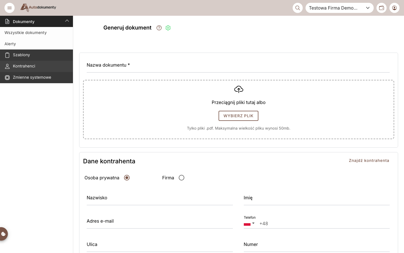Click the 'Tylko pliki .pdf' size note
The height and width of the screenshot is (253, 404).
point(238,128)
